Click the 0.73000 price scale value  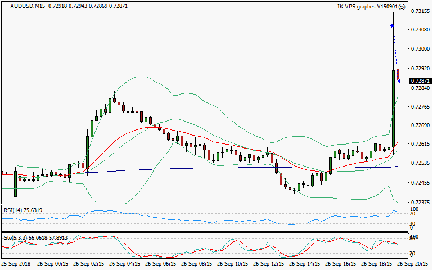click(420, 49)
